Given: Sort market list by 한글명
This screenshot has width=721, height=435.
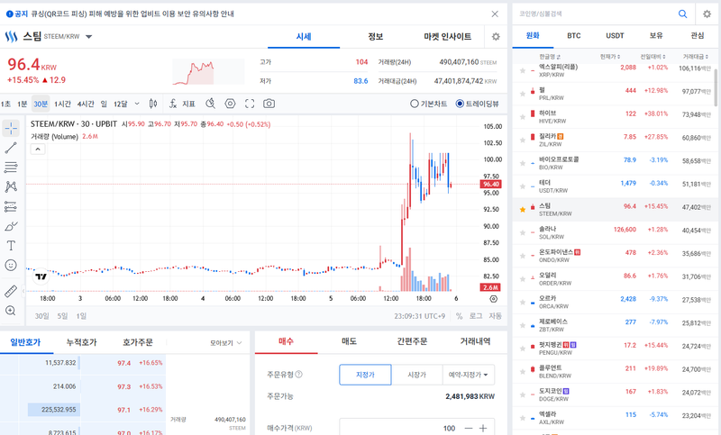Looking at the screenshot, I should [x=550, y=57].
